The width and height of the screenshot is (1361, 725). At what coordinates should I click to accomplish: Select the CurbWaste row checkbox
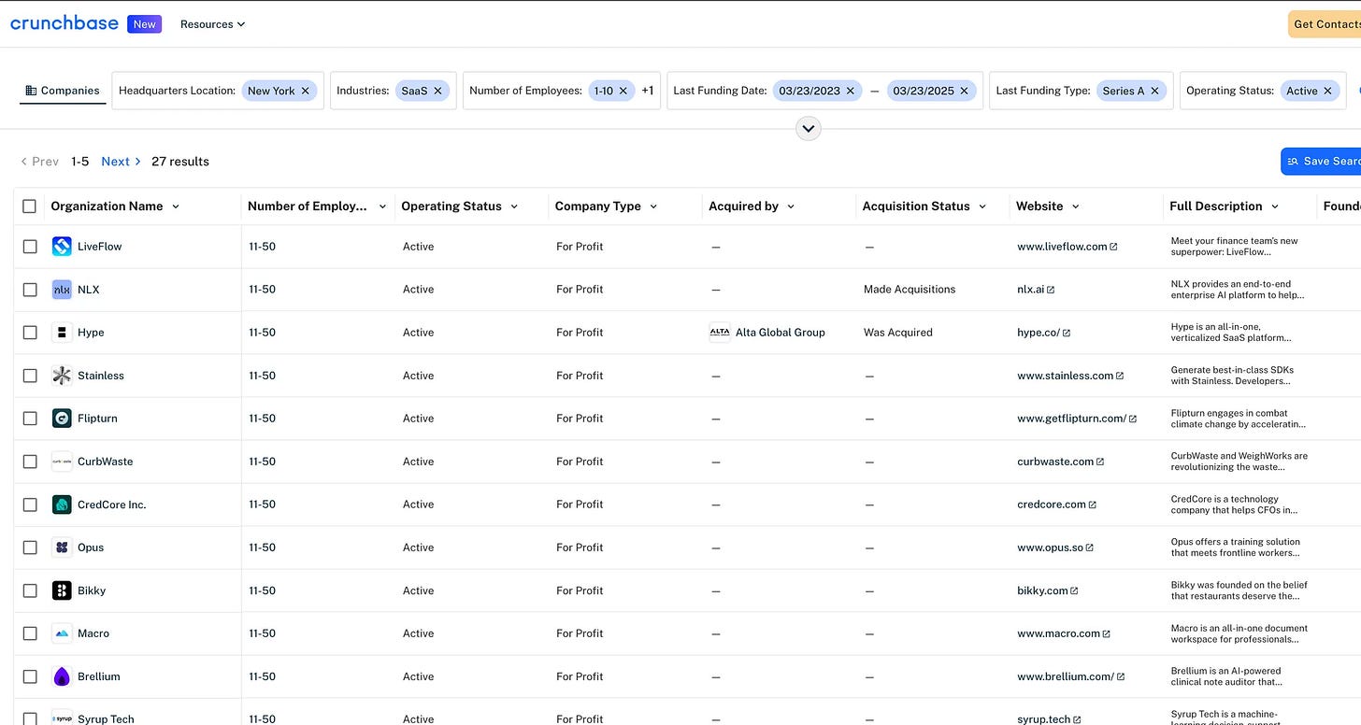[30, 462]
